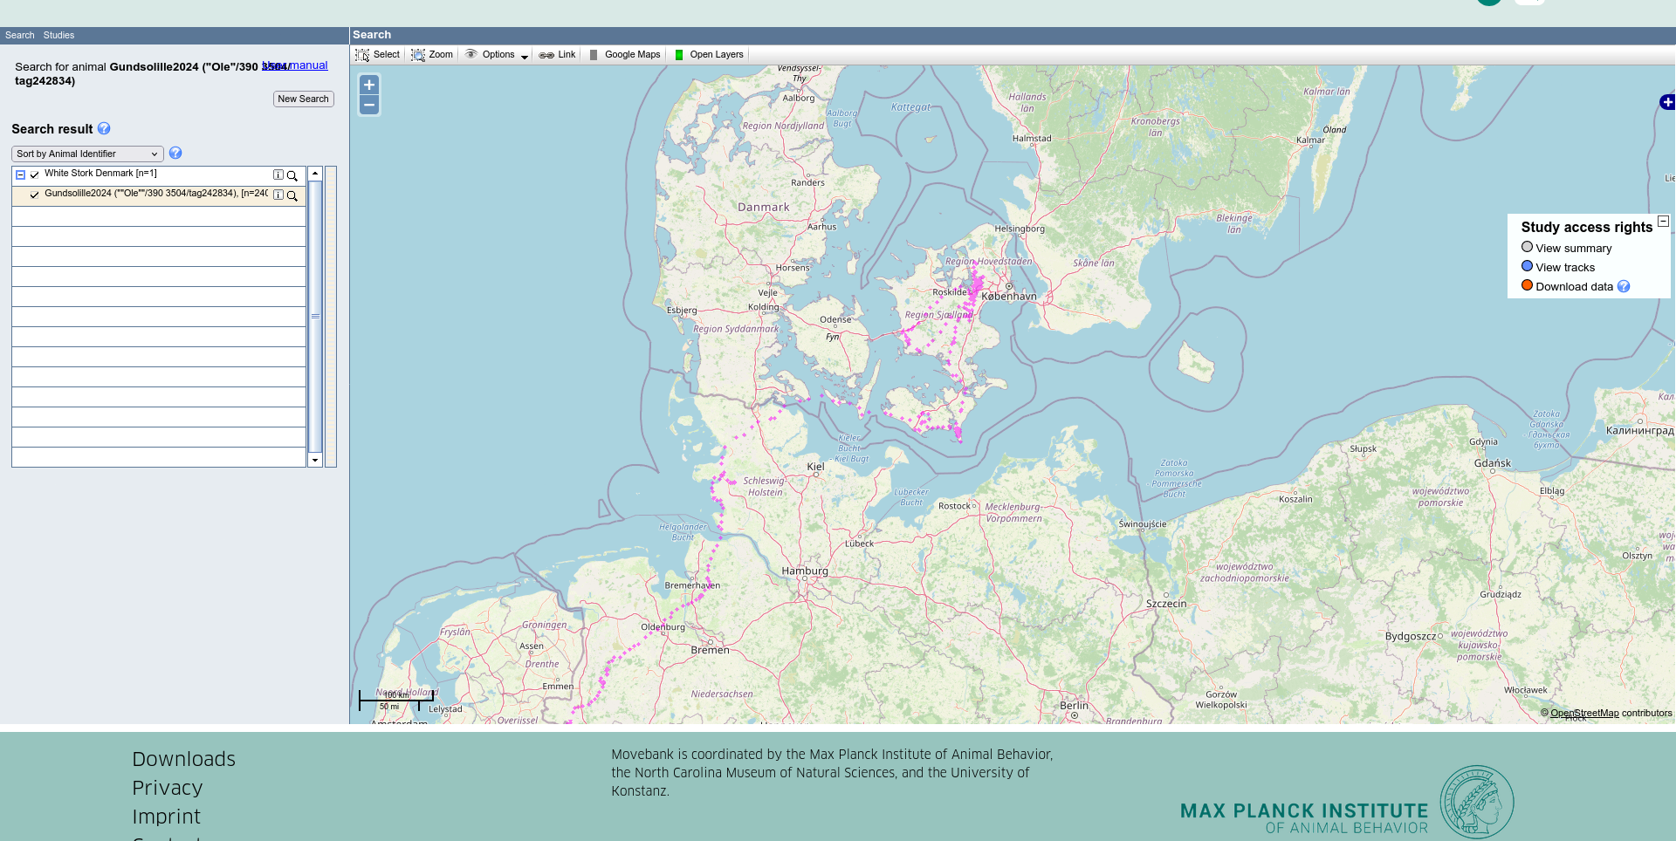Collapse the White Stork Denmark tree node

coord(21,175)
